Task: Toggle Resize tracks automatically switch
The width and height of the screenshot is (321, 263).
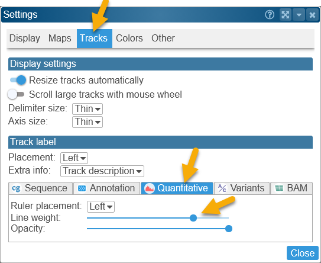Action: (x=18, y=80)
